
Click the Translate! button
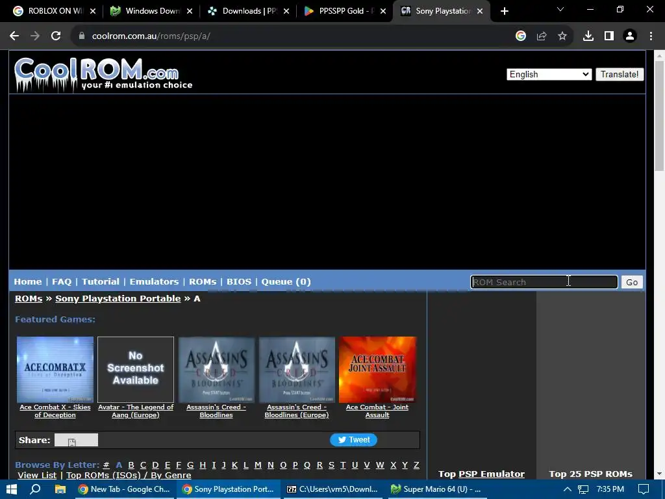pos(619,74)
